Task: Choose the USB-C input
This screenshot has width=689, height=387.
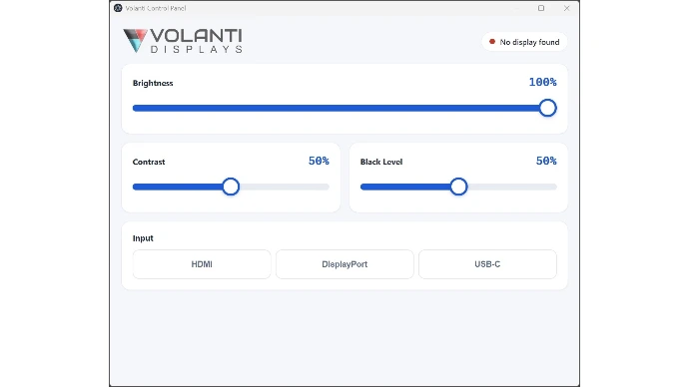Action: (487, 264)
